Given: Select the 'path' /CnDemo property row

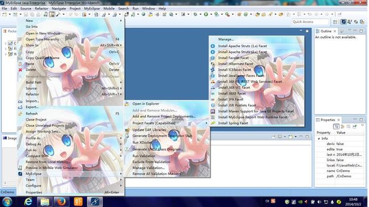Looking at the screenshot, I should pyautogui.click(x=340, y=176).
